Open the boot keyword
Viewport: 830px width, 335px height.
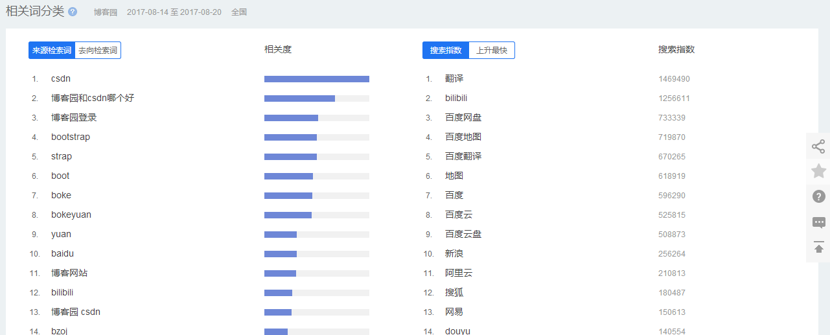[x=60, y=176]
